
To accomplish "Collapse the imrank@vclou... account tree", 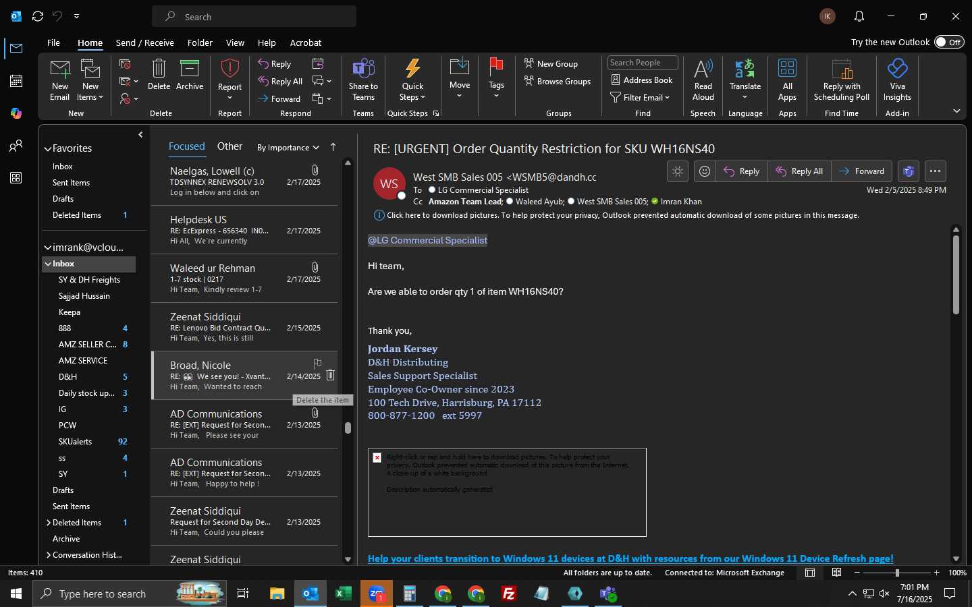I will coord(48,248).
